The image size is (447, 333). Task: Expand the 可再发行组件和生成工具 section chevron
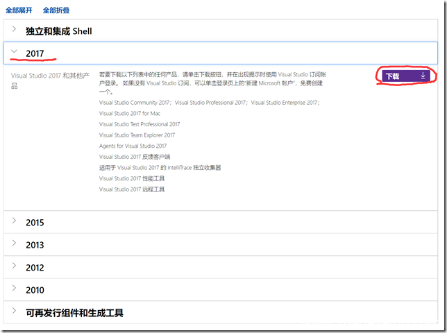[15, 312]
